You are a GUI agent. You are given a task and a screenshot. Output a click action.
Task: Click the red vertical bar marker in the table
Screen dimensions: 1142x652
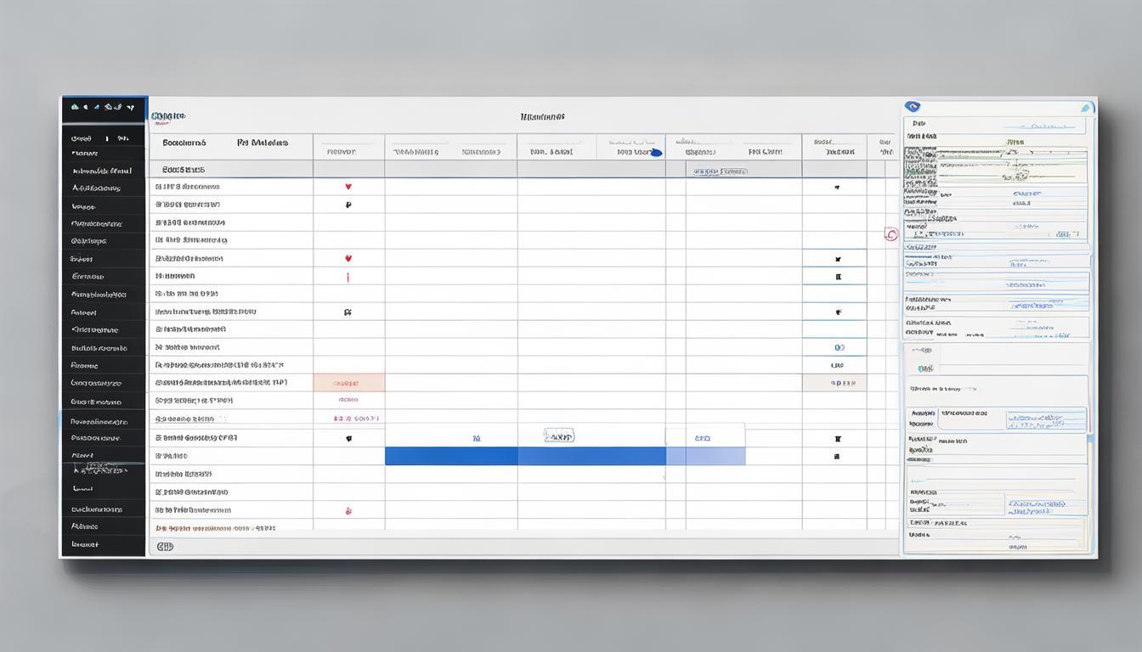pyautogui.click(x=348, y=277)
